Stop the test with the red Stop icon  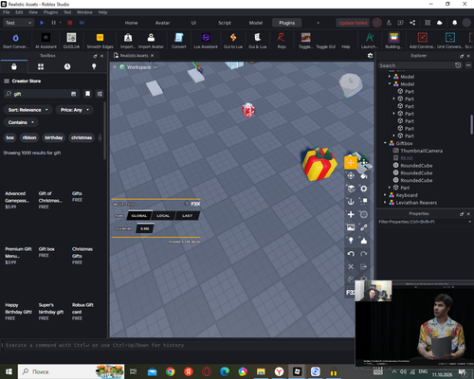coord(70,23)
